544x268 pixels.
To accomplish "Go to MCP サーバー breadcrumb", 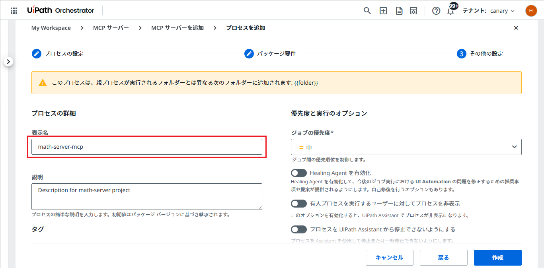I will pos(111,28).
